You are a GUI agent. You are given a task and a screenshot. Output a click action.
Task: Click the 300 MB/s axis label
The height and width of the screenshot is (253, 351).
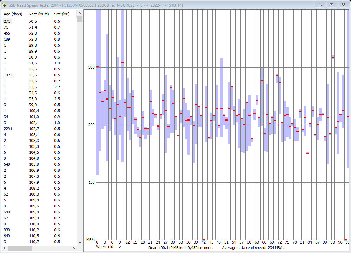pos(92,67)
